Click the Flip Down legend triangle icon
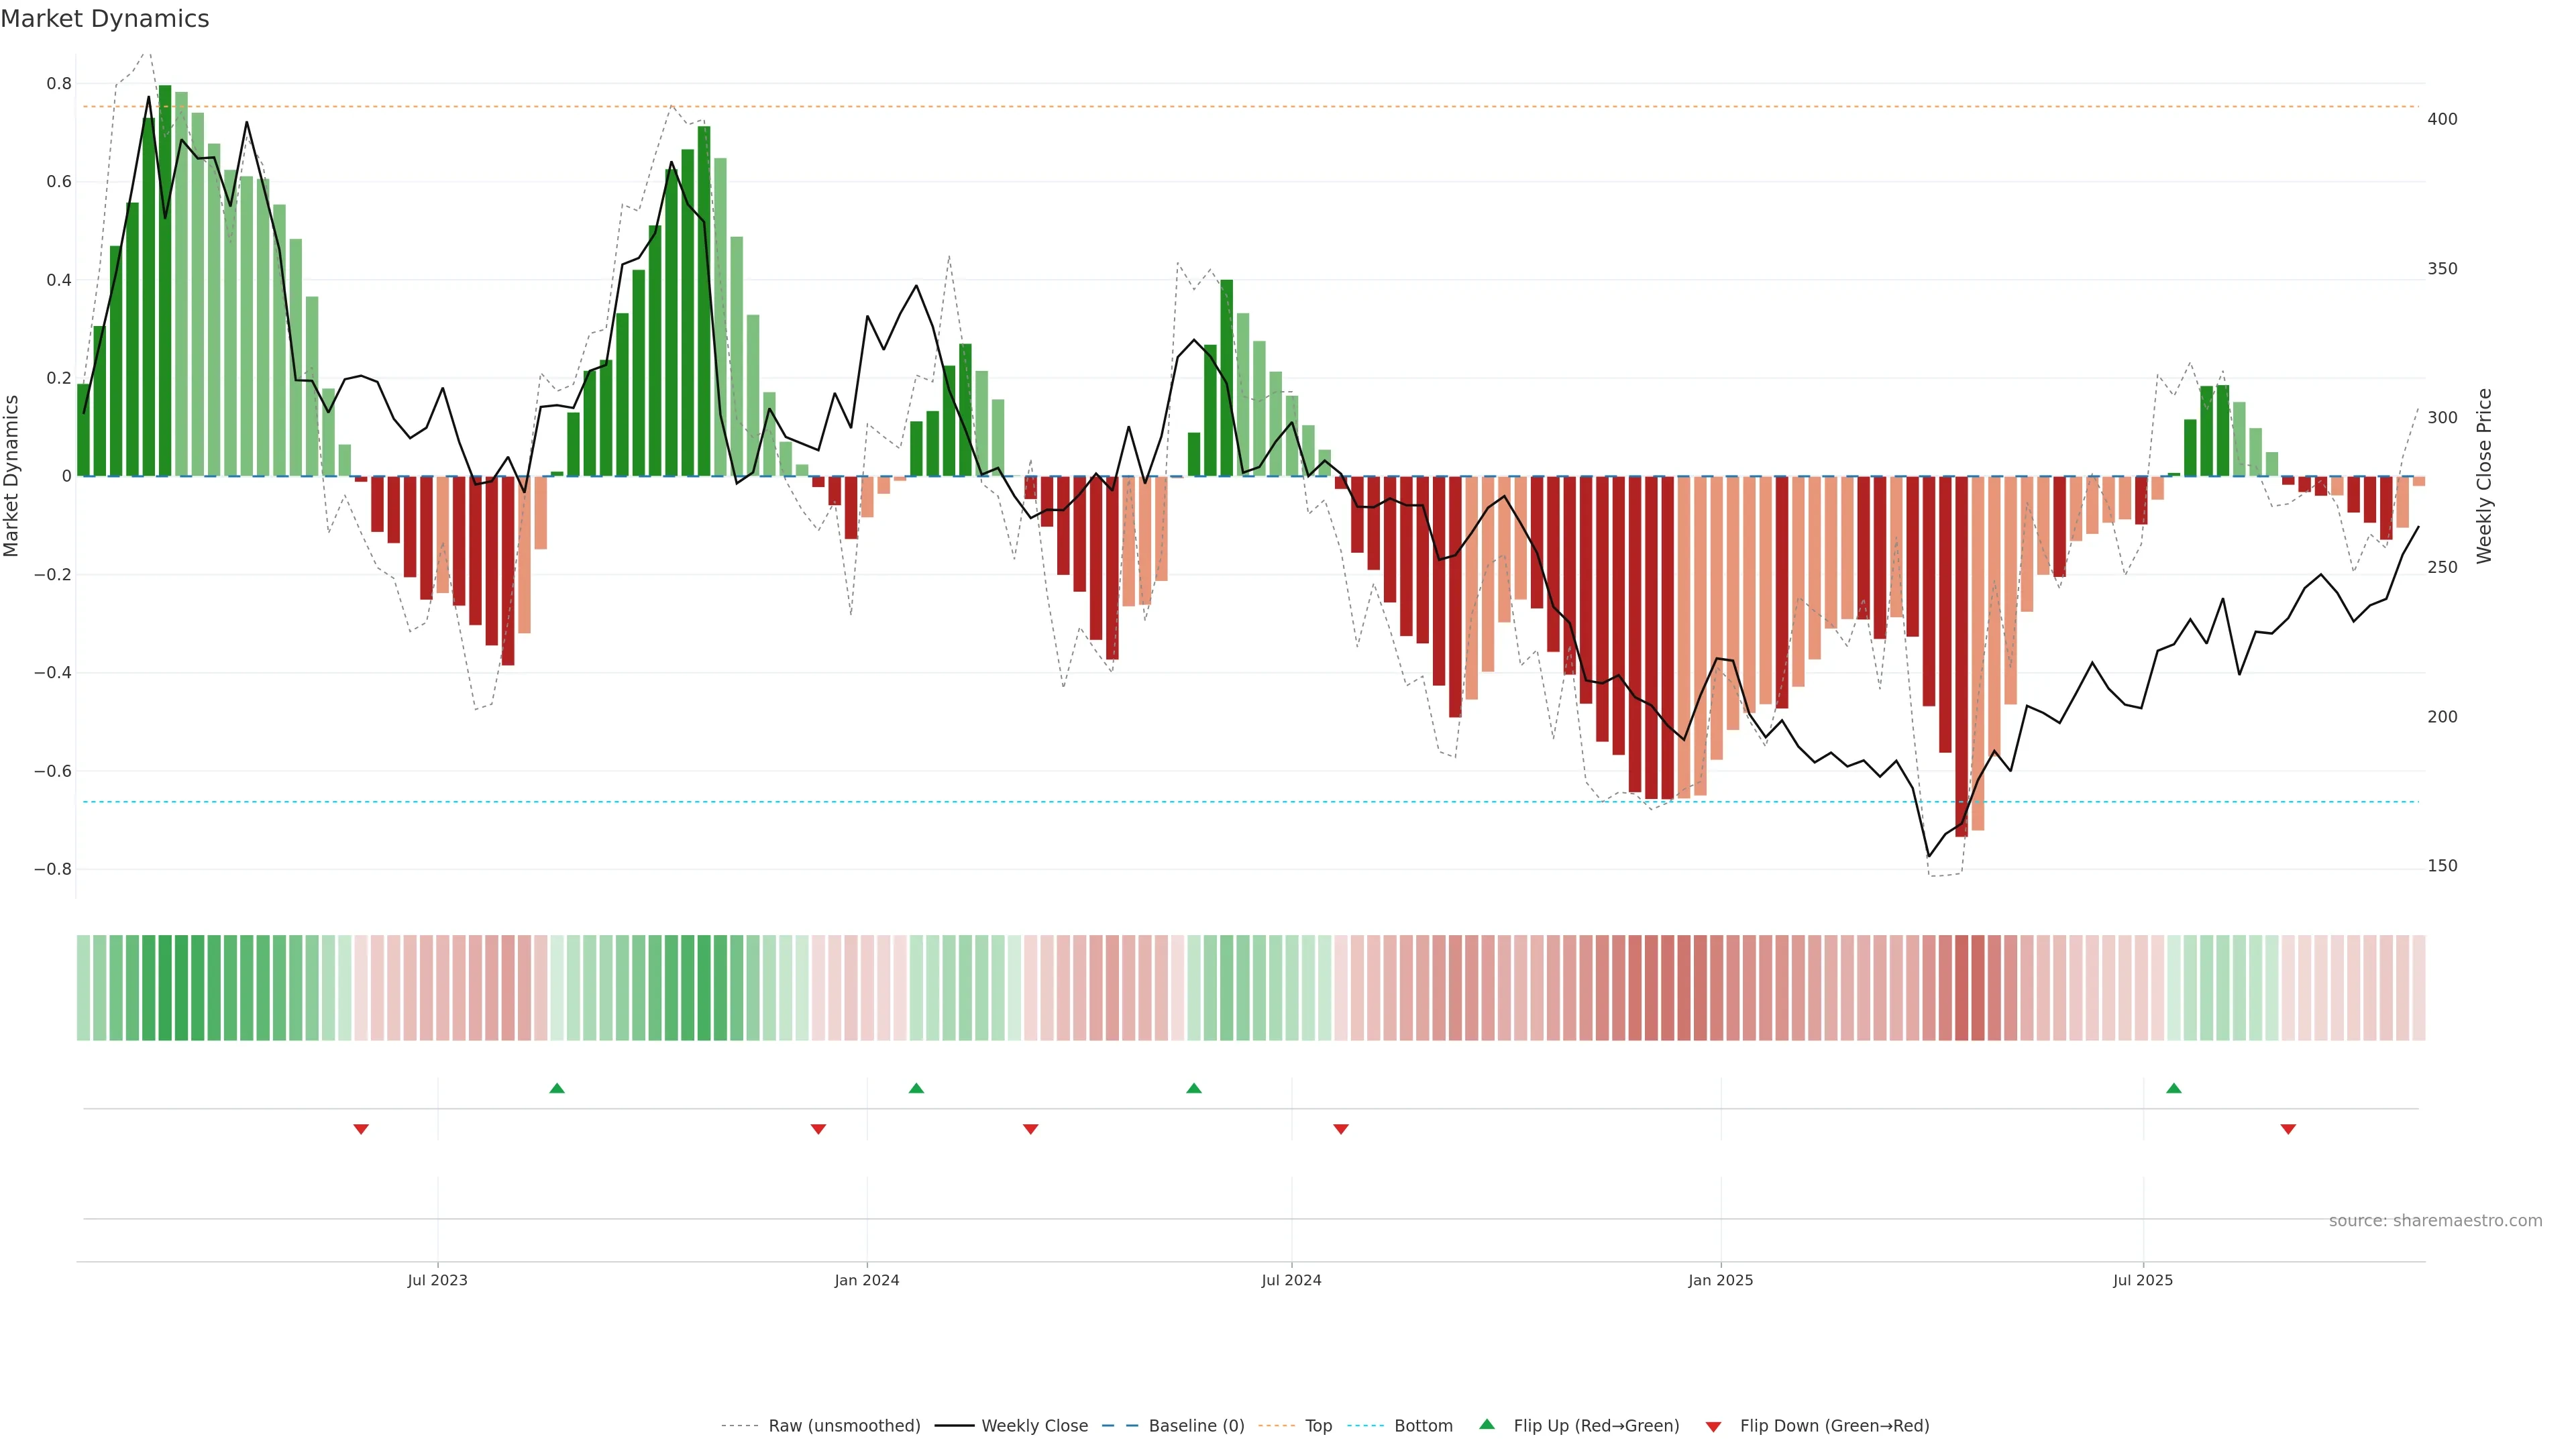This screenshot has height=1449, width=2576. (x=1713, y=1426)
